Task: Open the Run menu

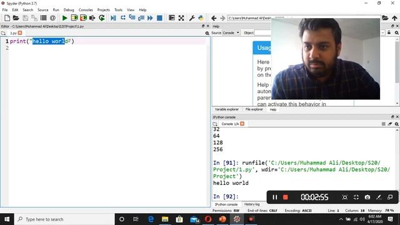Action: pyautogui.click(x=56, y=10)
